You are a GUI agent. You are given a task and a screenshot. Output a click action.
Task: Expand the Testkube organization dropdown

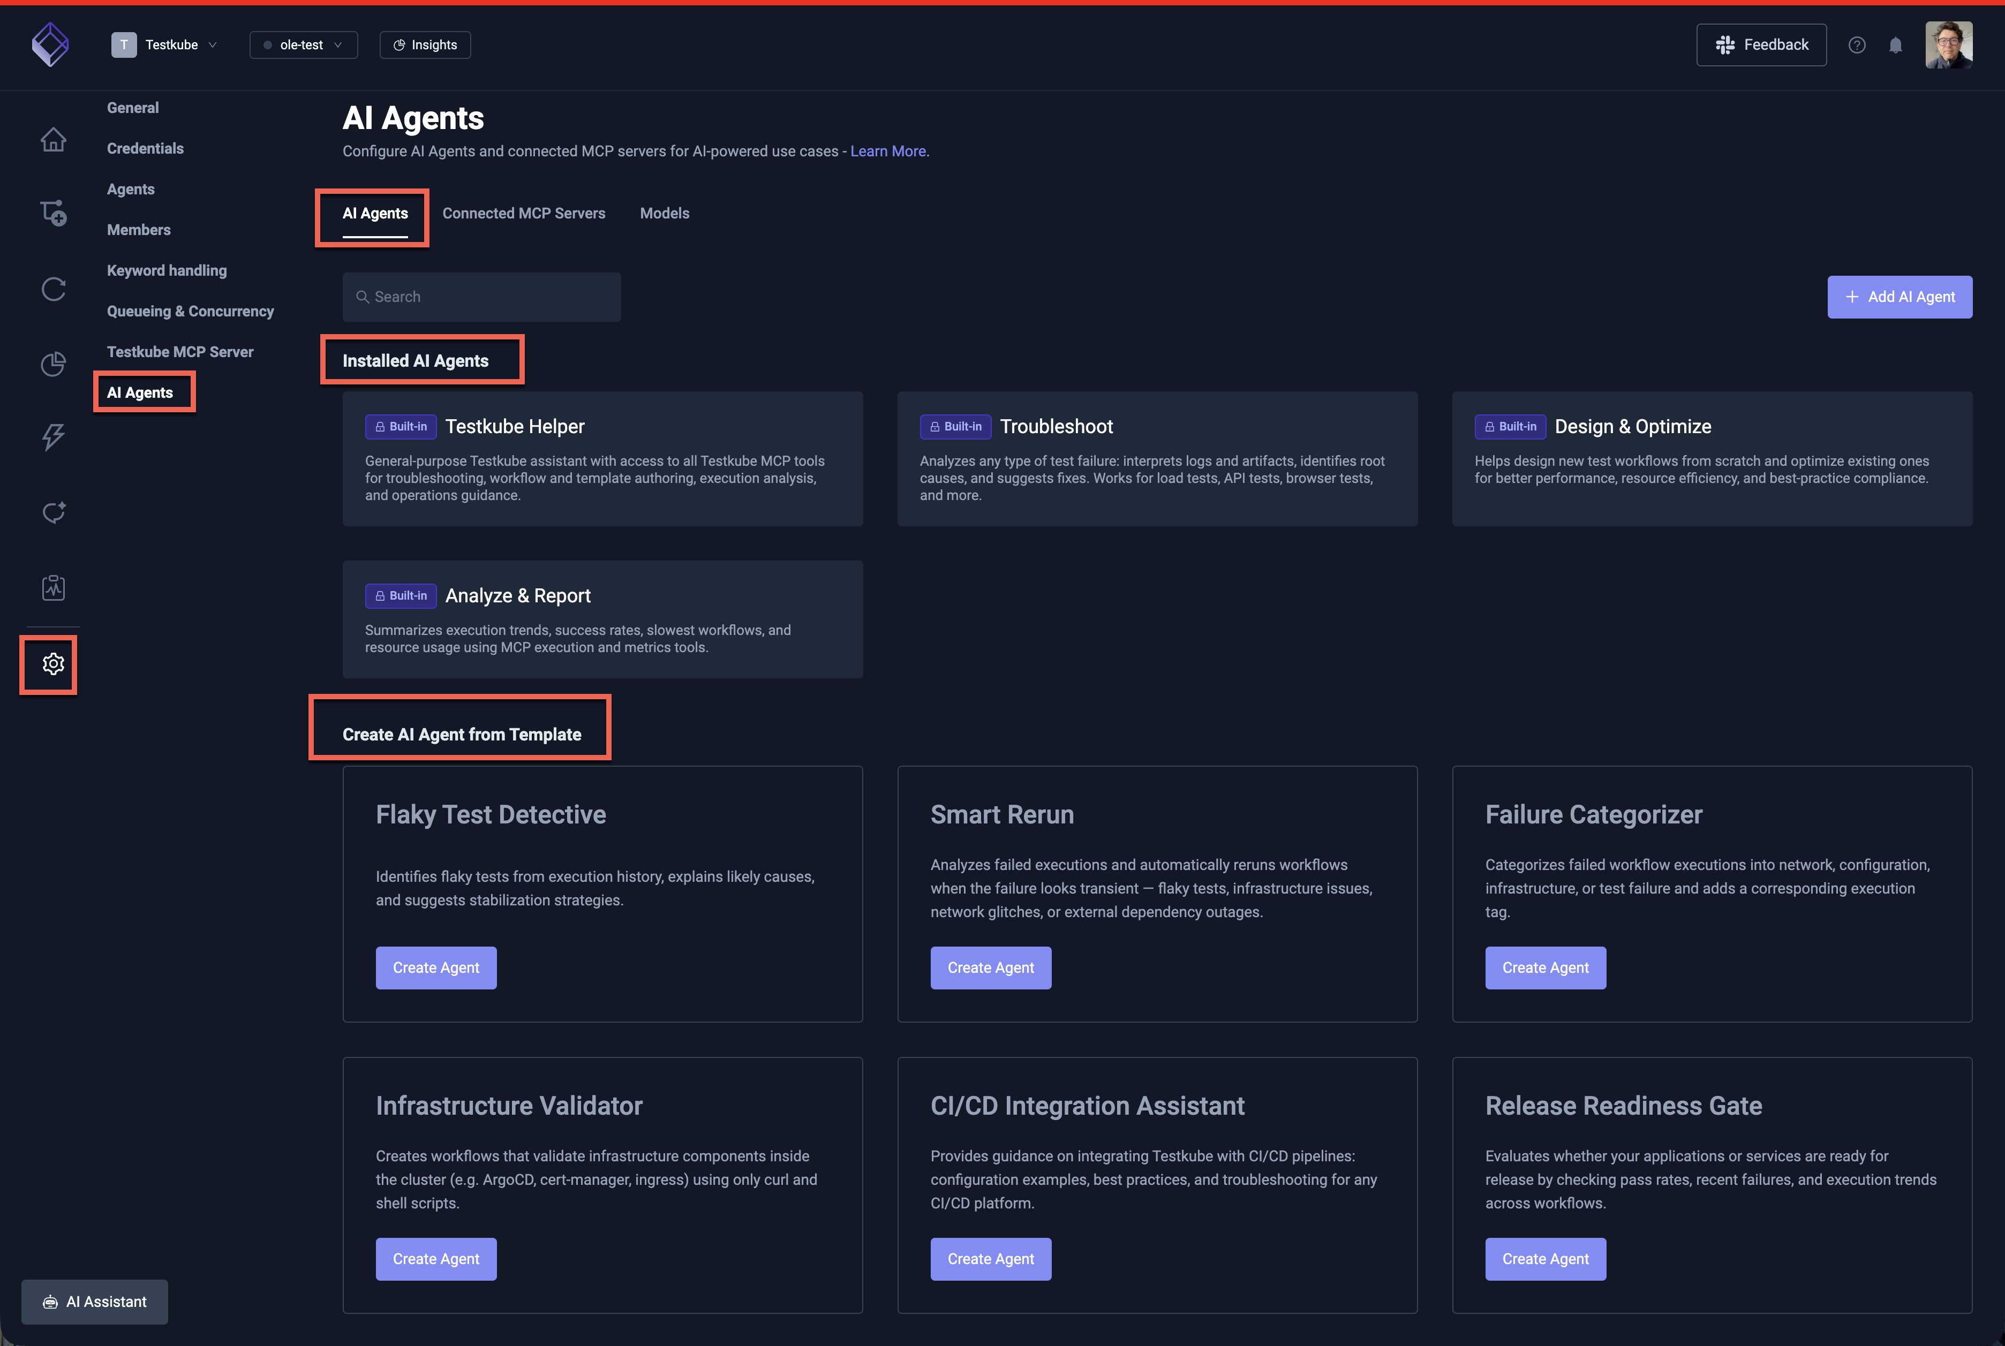tap(168, 44)
